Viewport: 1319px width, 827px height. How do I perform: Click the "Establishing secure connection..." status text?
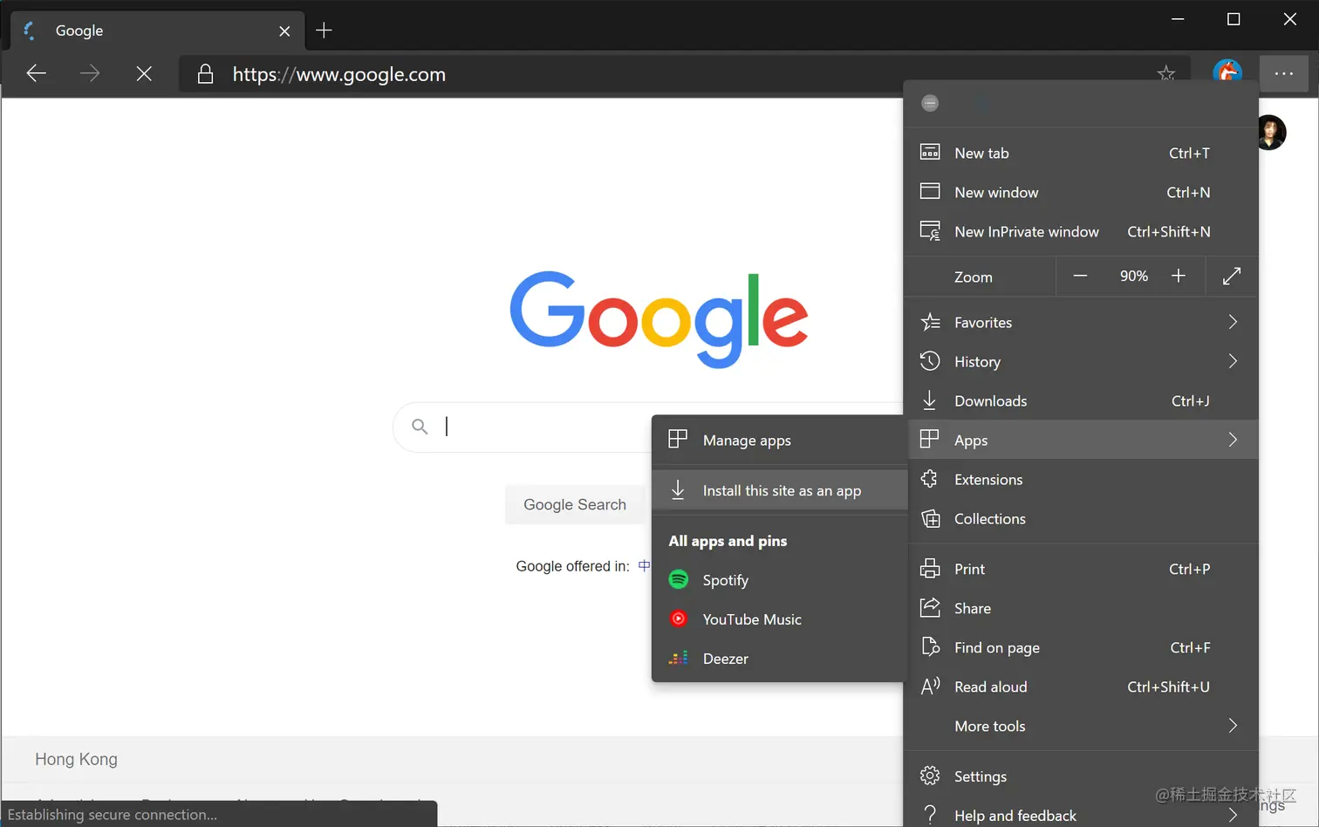pos(113,815)
